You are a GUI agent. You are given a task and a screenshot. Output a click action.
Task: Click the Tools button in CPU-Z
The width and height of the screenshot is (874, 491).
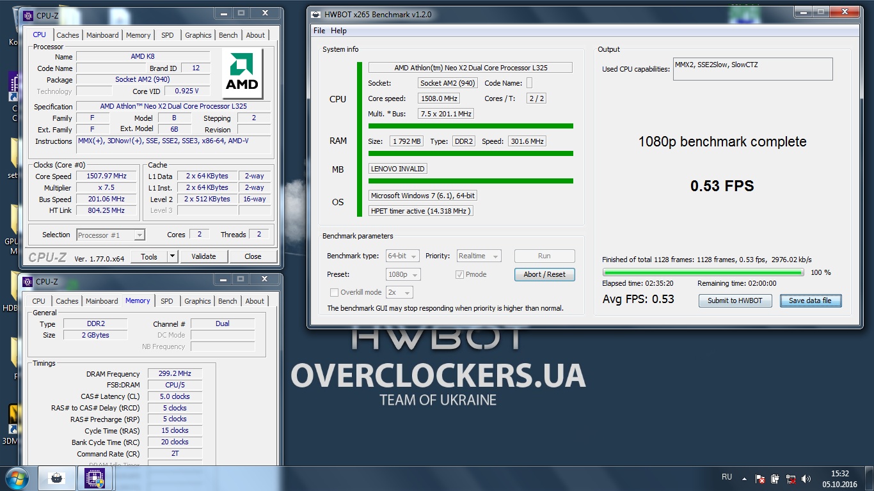(x=149, y=256)
